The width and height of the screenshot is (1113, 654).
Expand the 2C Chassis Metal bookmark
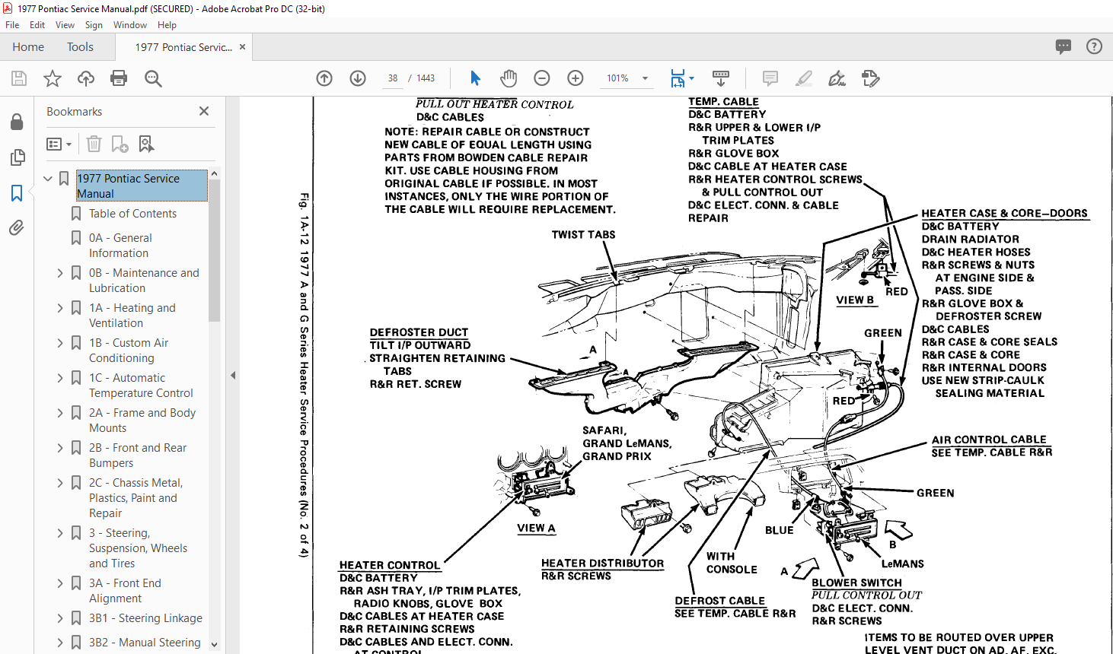point(60,483)
